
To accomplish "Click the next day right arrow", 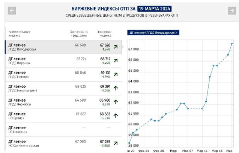I will click(x=231, y=10).
